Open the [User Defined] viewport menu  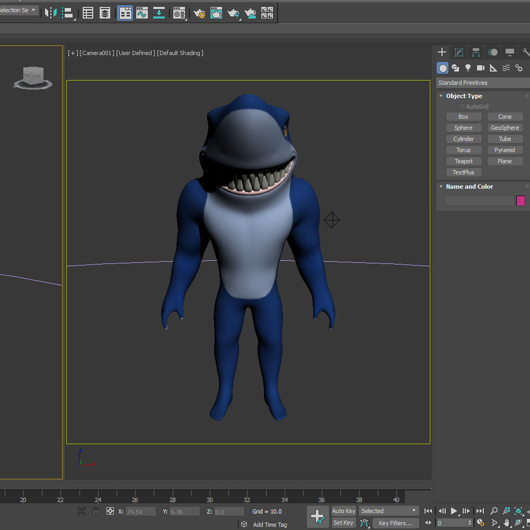pyautogui.click(x=136, y=53)
